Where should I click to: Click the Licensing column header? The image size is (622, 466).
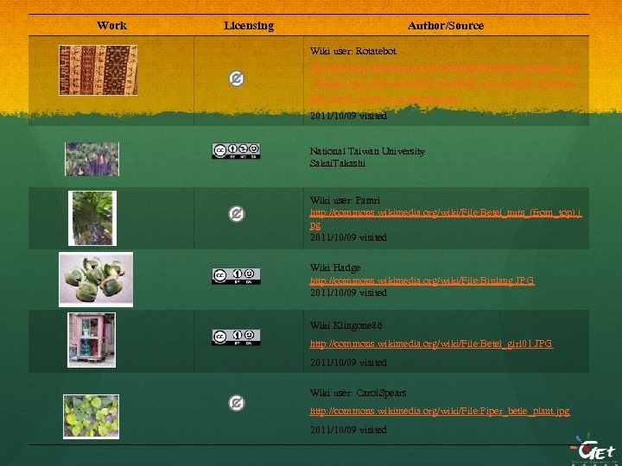pos(249,26)
